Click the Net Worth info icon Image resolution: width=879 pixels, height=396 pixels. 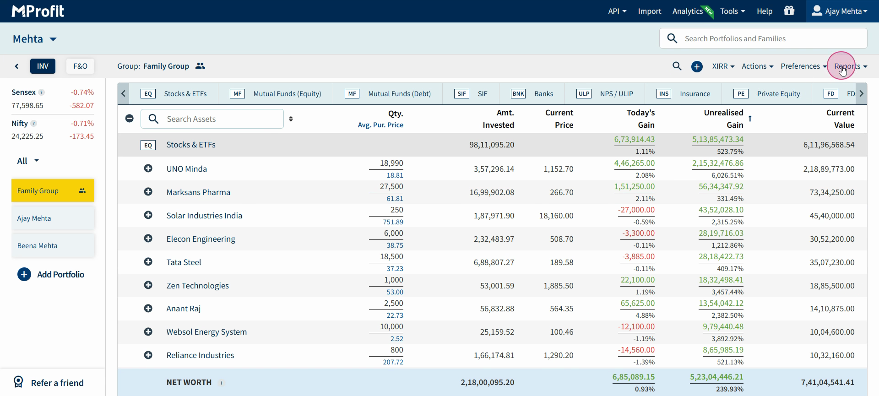(x=222, y=383)
